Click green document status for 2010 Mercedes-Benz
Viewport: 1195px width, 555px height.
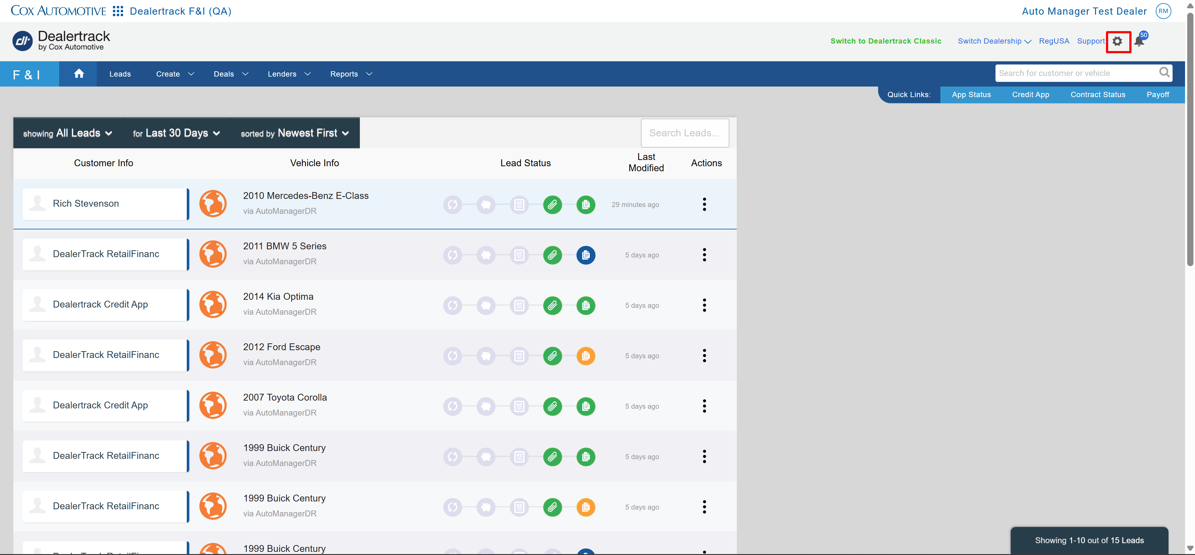[x=586, y=205]
